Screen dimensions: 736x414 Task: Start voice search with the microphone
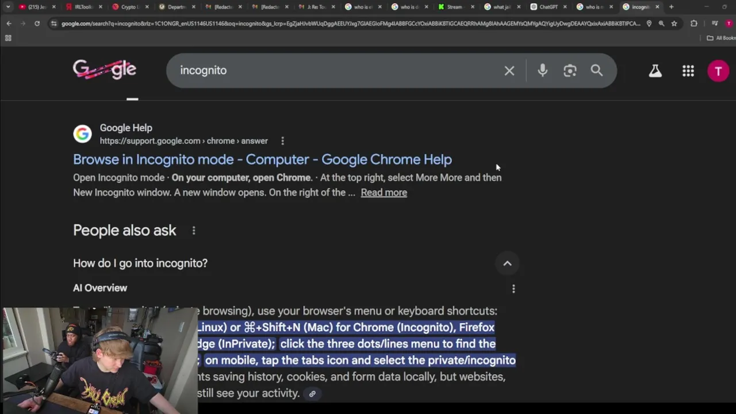(542, 71)
